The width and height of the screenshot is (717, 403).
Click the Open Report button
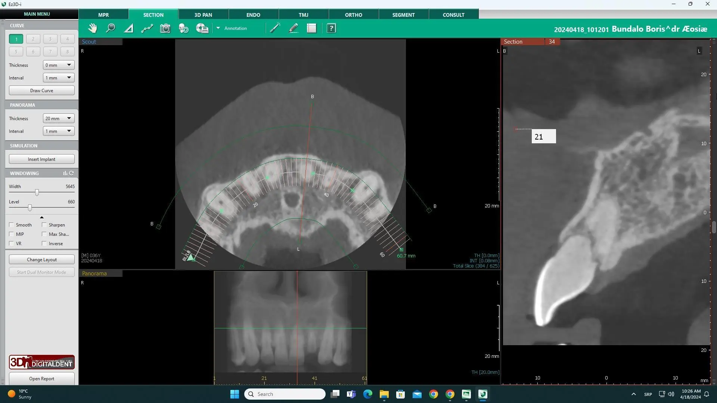click(42, 378)
